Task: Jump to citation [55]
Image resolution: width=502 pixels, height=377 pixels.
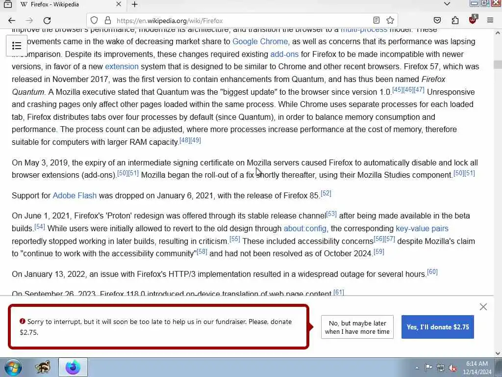Action: [235, 239]
